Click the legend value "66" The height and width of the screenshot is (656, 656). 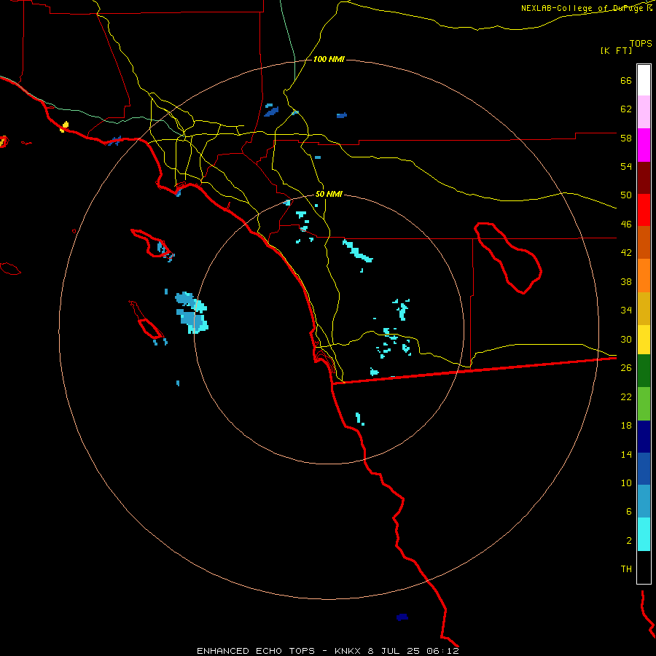coord(626,81)
